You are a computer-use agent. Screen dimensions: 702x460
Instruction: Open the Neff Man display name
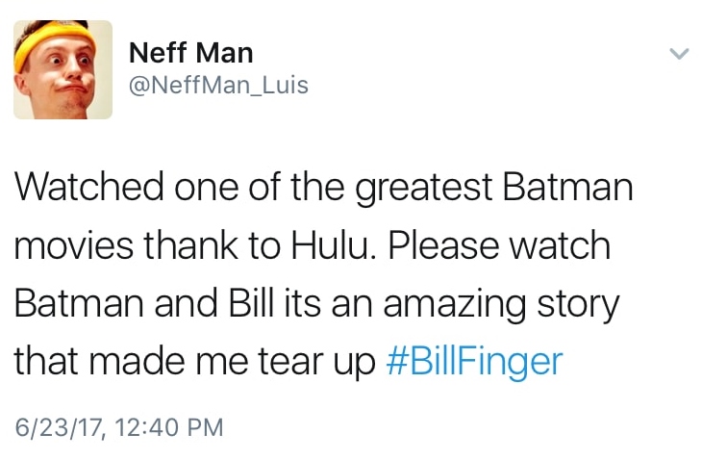click(190, 53)
